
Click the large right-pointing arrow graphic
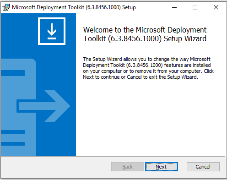tap(43, 106)
